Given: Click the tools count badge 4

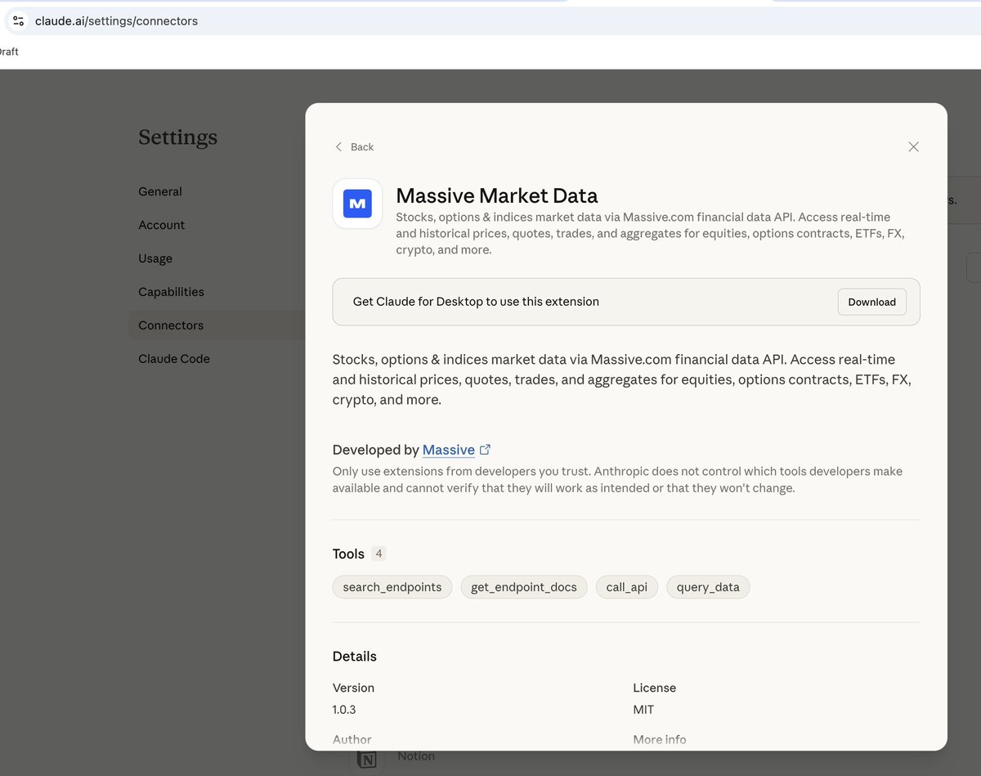Looking at the screenshot, I should pos(379,554).
